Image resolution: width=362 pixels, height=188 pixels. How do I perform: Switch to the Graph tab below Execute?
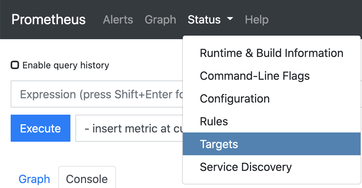[x=34, y=179]
